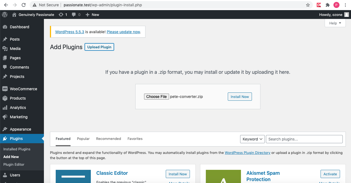Screen dimensions: 351x183
Task: Select the Add New submenu item
Action: [11, 157]
